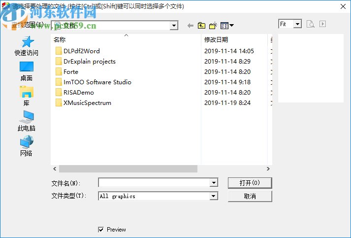Open Quick Access (快速访问) location
Image resolution: width=351 pixels, height=238 pixels.
click(27, 46)
